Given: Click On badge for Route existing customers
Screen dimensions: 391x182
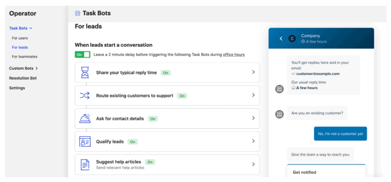Looking at the screenshot, I should (182, 96).
